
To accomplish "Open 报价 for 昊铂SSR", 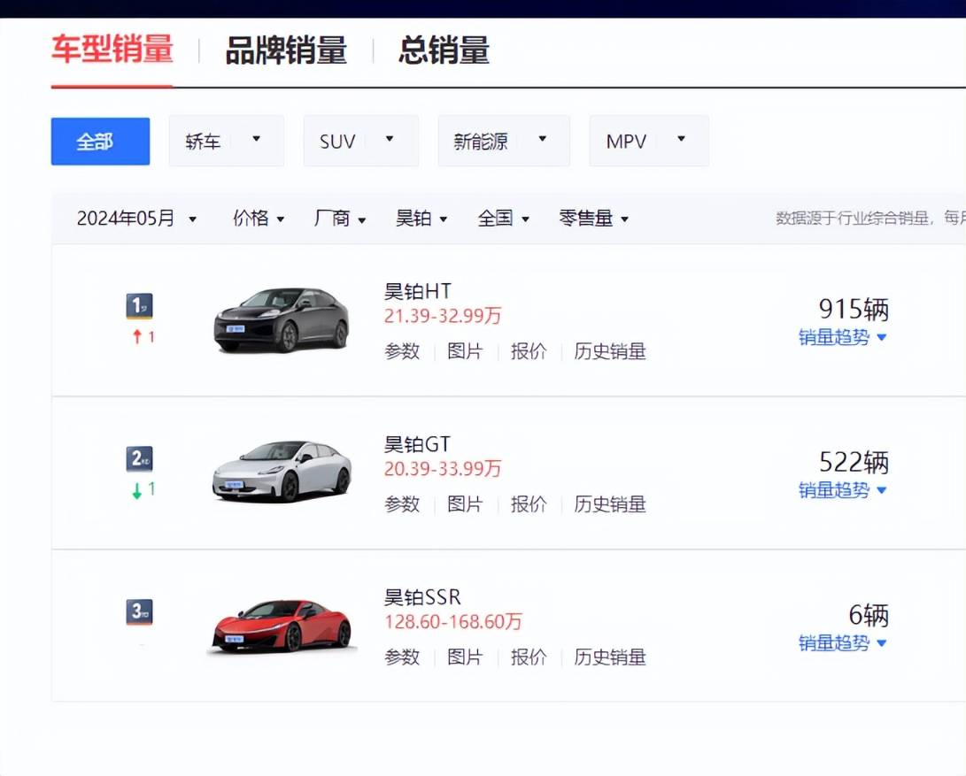I will coord(529,657).
